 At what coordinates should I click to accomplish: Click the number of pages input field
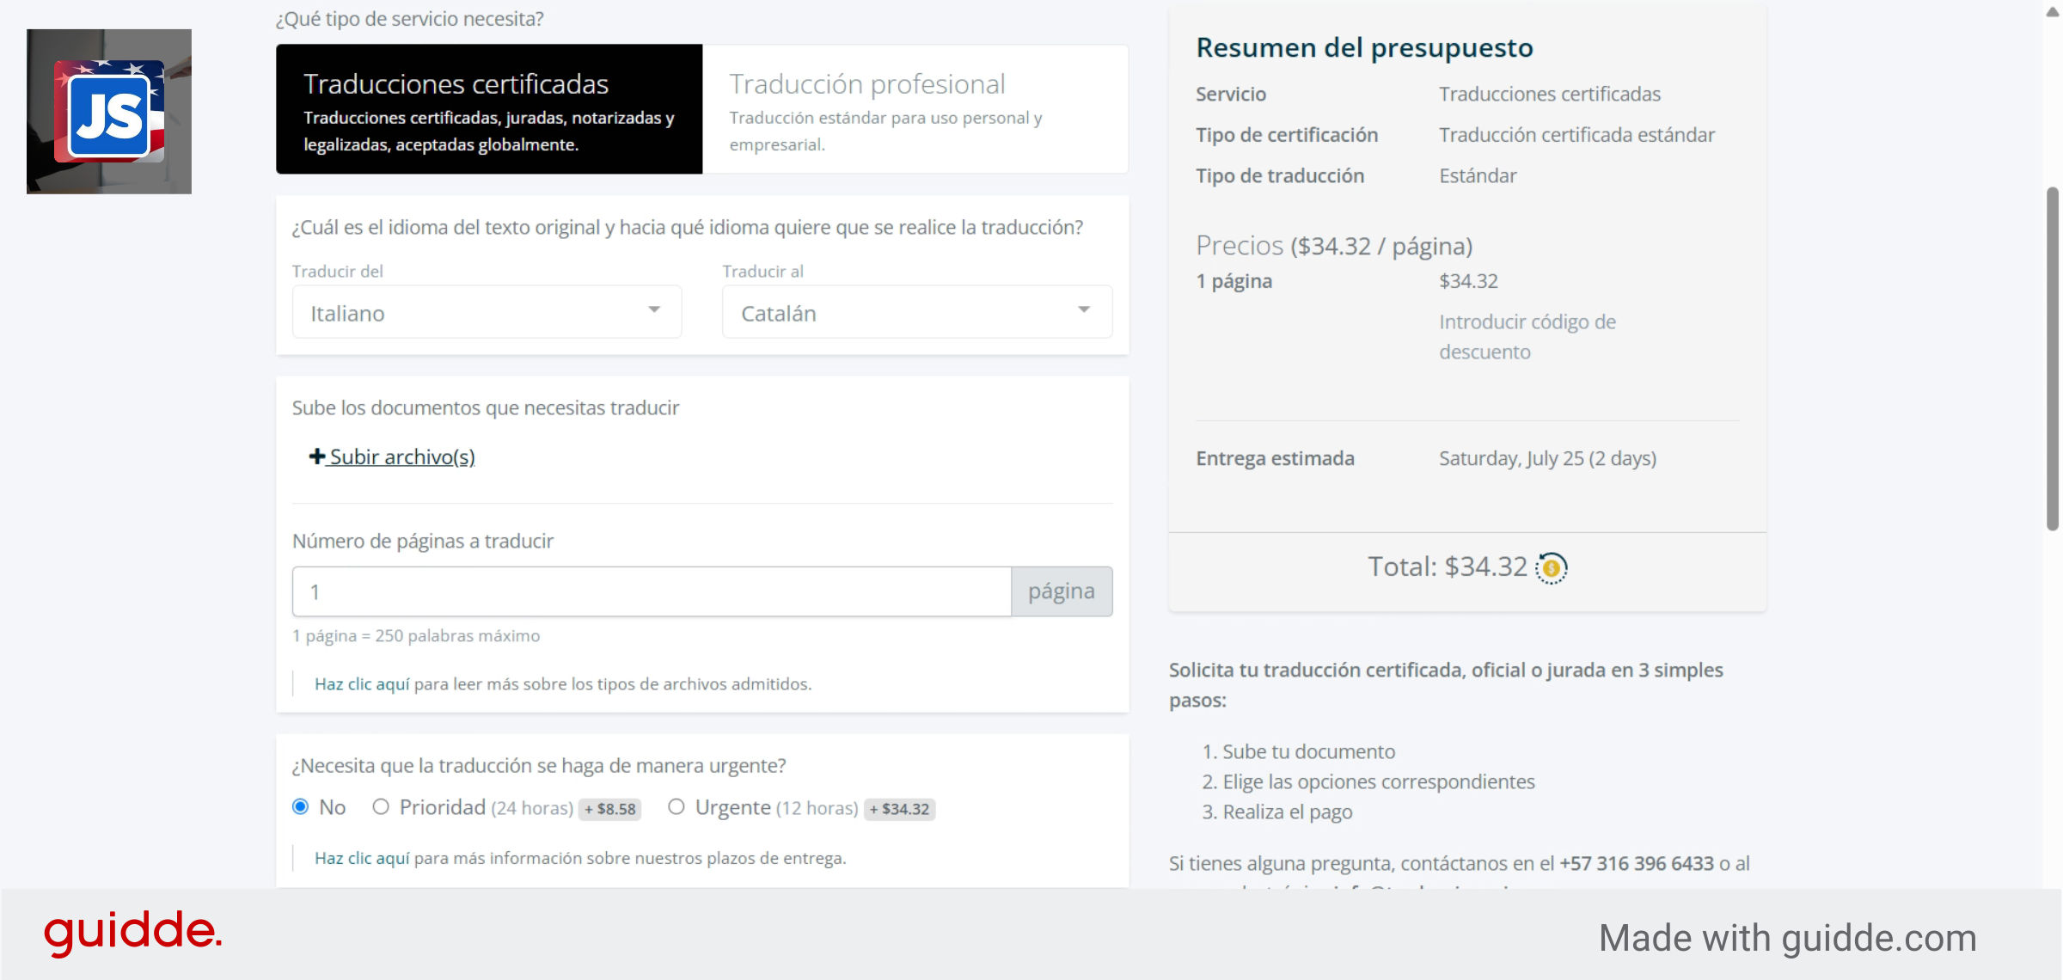click(652, 591)
